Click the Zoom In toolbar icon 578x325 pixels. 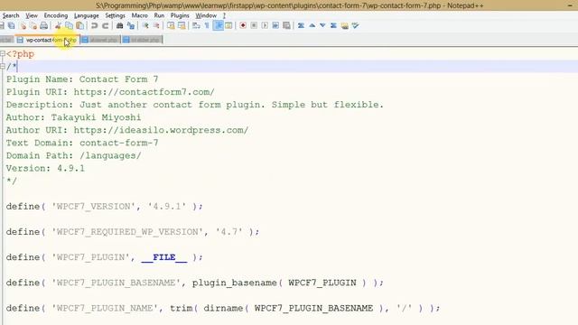pyautogui.click(x=145, y=25)
